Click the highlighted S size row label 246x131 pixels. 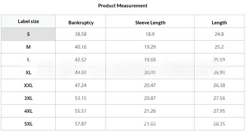pos(28,34)
